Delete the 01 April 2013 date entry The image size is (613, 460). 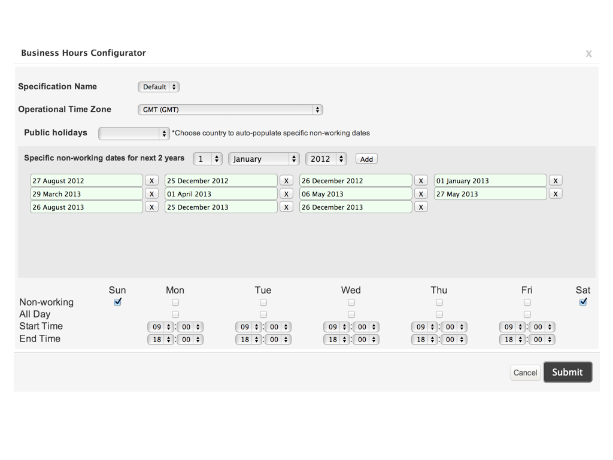click(x=287, y=194)
